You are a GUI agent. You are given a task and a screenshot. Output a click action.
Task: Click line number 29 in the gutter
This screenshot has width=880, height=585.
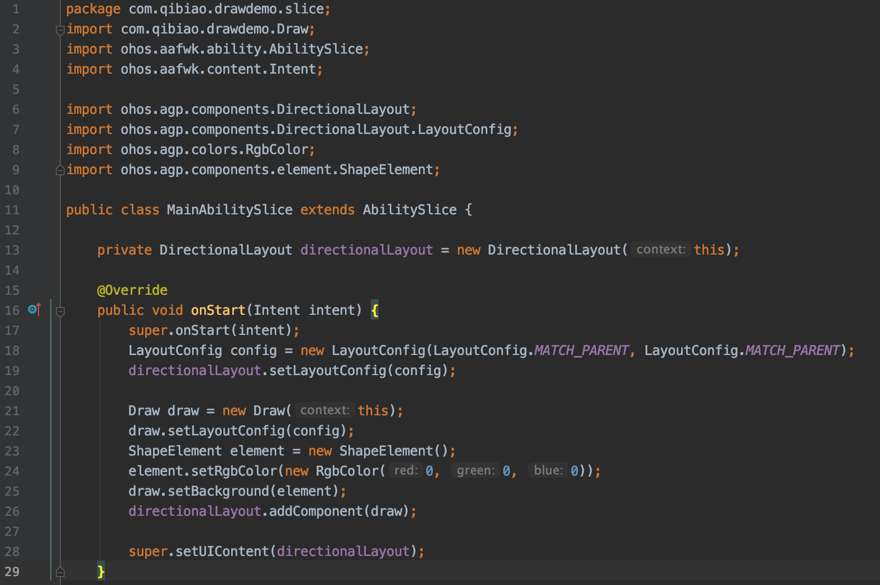point(12,572)
